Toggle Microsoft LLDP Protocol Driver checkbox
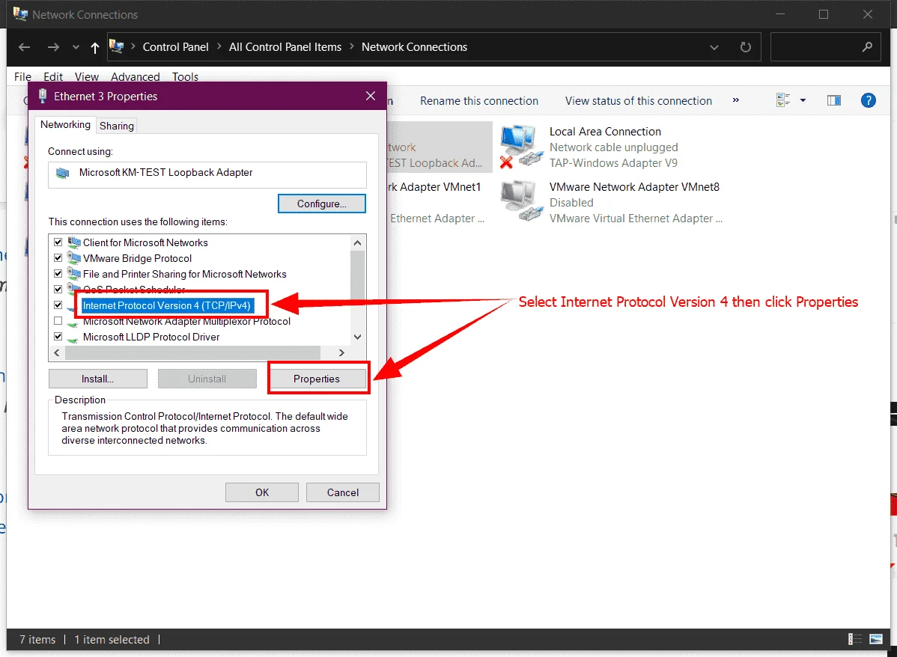Screen dimensions: 897x657 pos(58,336)
